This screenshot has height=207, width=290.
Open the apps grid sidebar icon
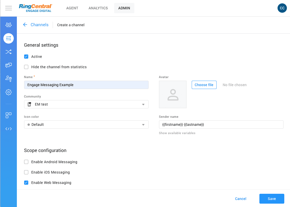point(9,115)
